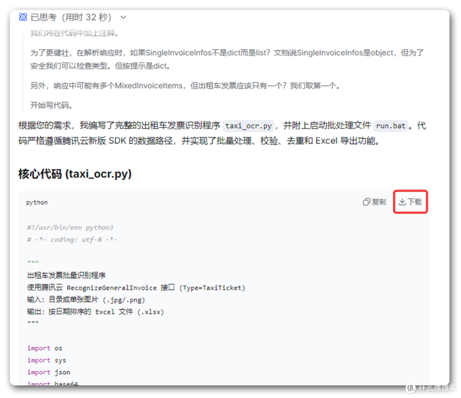The height and width of the screenshot is (398, 461).
Task: Click code line '# -*- coding: utf-8 -*-'
Action: [72, 239]
